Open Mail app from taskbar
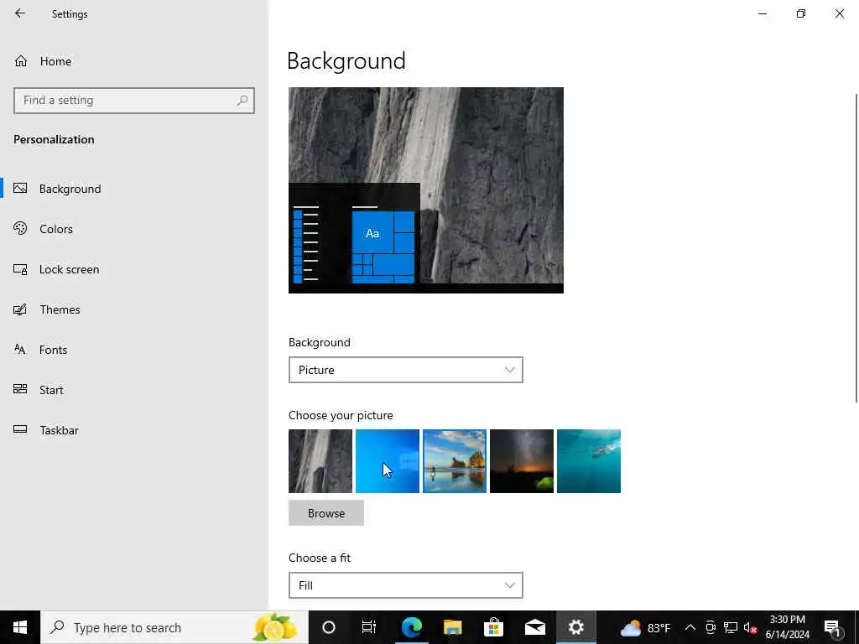This screenshot has height=644, width=859. click(x=534, y=627)
